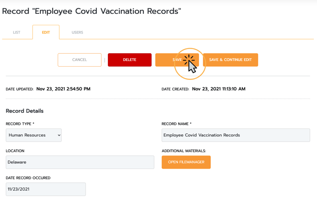Click the orange SAVE button
Viewport: 317px width, 198px height.
(177, 60)
